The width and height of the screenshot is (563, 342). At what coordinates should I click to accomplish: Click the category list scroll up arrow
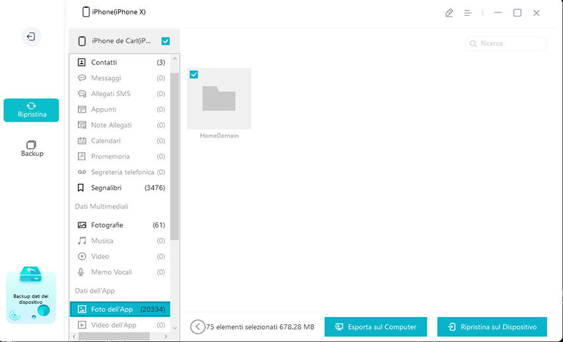pos(174,59)
